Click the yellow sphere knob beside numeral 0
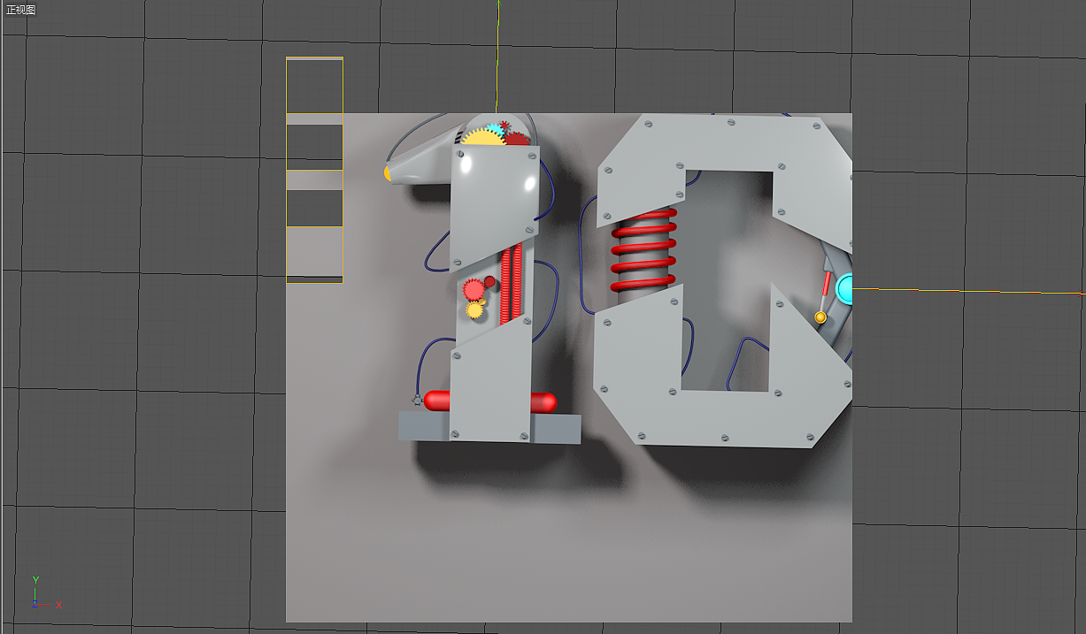Screen dimensions: 1086x634 [x=820, y=317]
